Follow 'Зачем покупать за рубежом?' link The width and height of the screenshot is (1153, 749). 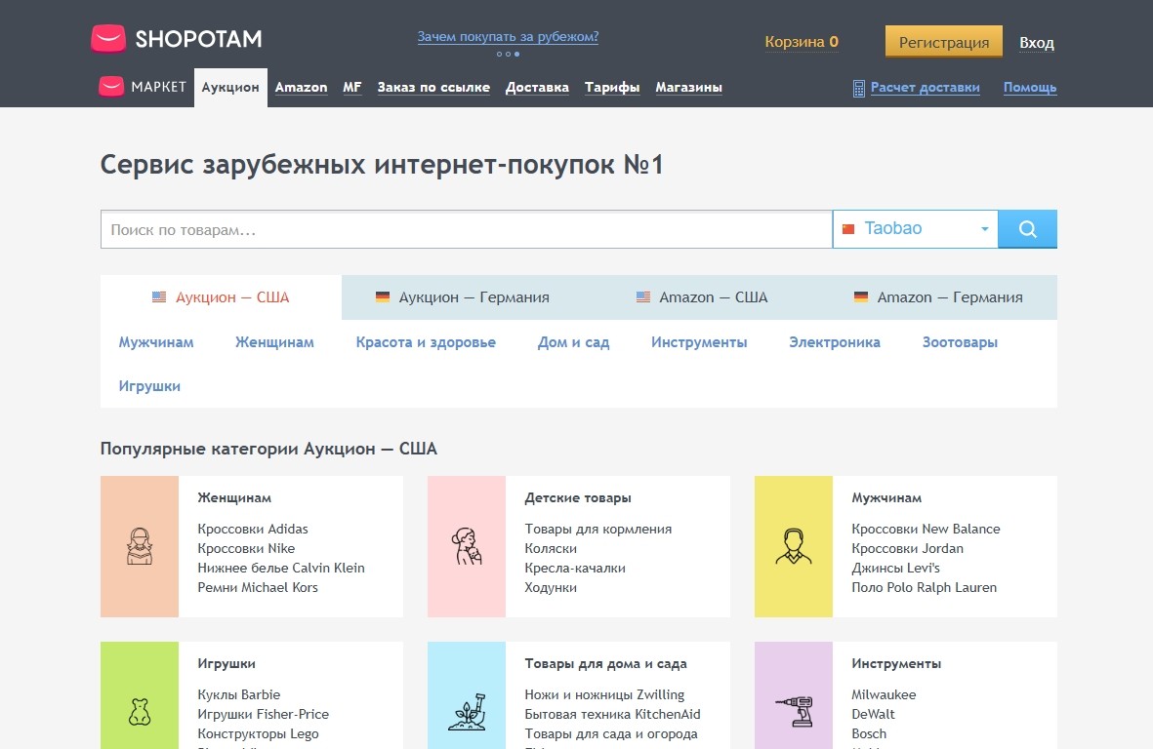(508, 37)
